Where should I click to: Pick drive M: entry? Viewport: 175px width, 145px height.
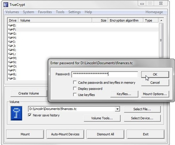pyautogui.click(x=12, y=58)
